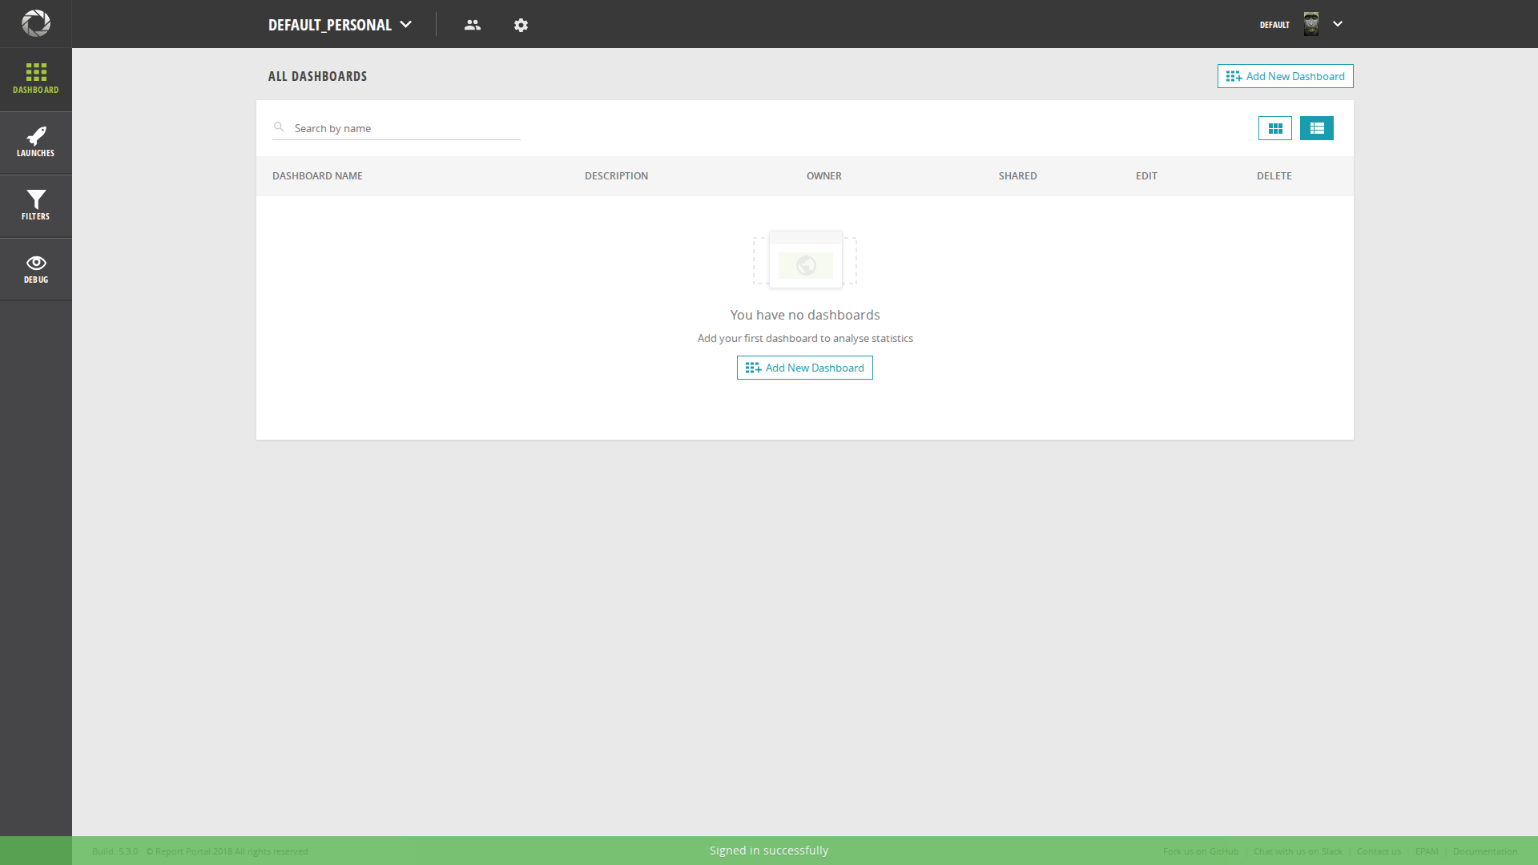The height and width of the screenshot is (865, 1538).
Task: Open the Dashboard sidebar section
Action: (36, 79)
